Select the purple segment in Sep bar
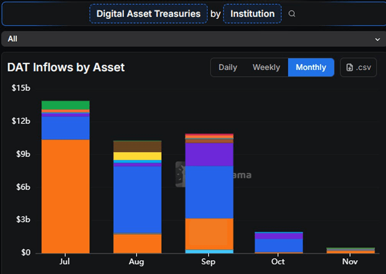Image resolution: width=386 pixels, height=274 pixels. tap(209, 154)
